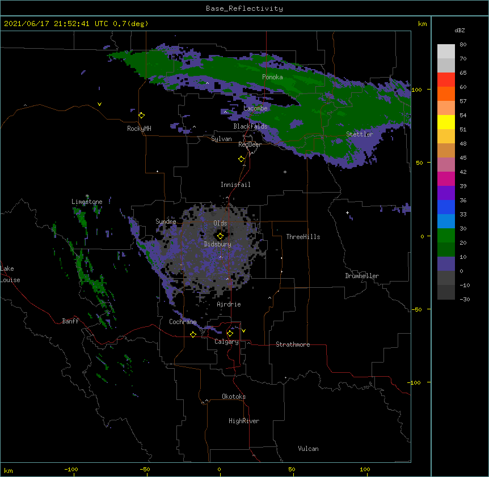
Task: Click the yellow diamond marker above Calgary label
Action: [x=230, y=334]
